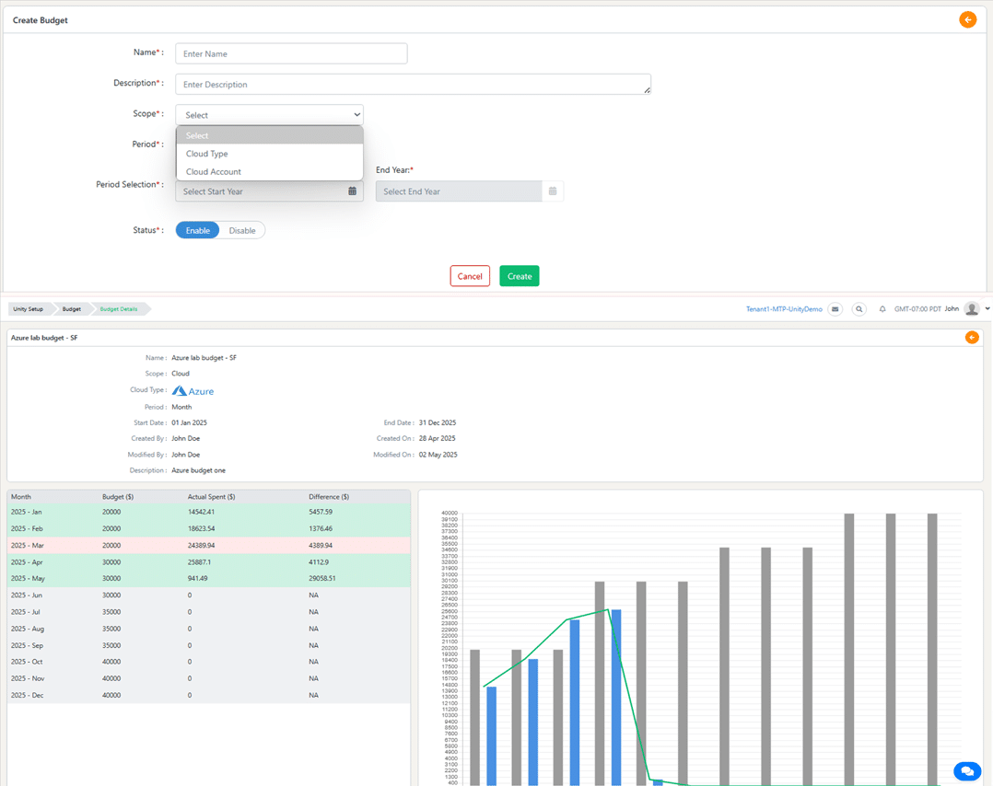Open the notifications bell
This screenshot has height=786, width=993.
[882, 309]
